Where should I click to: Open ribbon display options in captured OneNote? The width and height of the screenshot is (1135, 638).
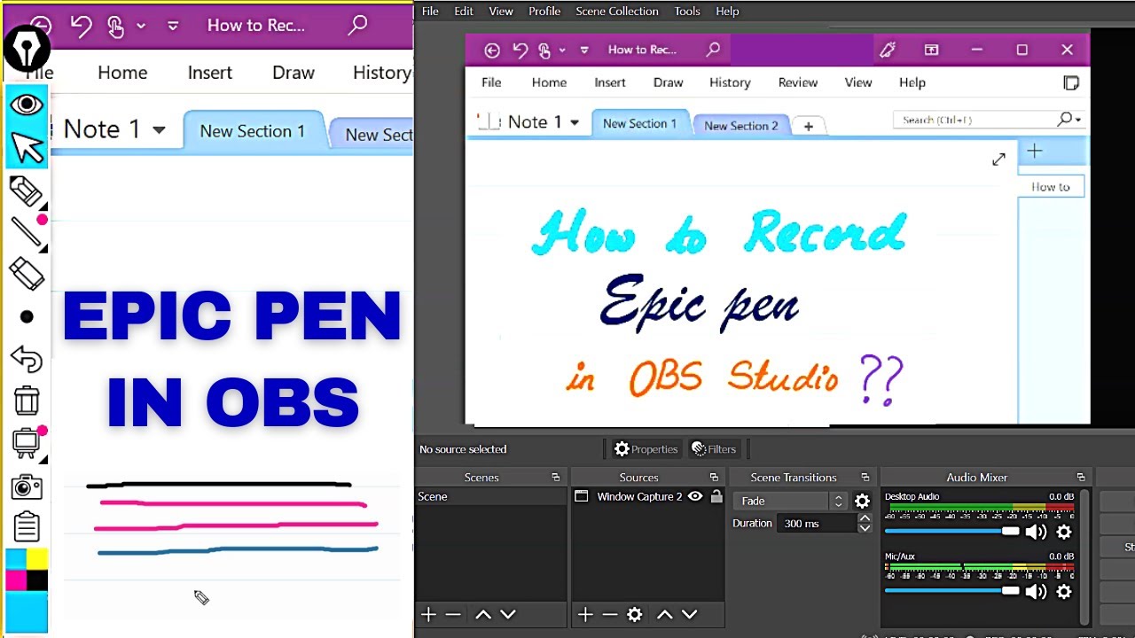pos(931,50)
